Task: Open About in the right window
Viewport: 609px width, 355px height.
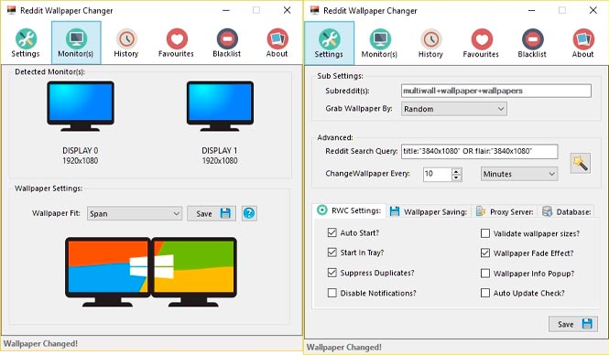Action: [x=583, y=43]
